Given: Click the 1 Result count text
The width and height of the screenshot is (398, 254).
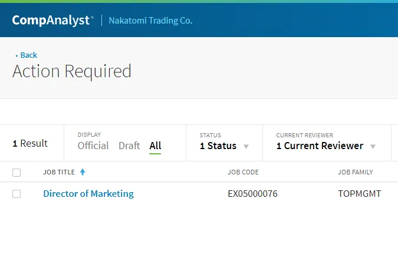Looking at the screenshot, I should click(30, 143).
